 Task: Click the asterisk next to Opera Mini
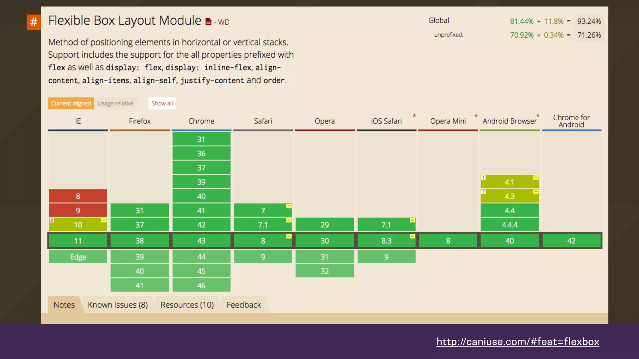click(476, 116)
